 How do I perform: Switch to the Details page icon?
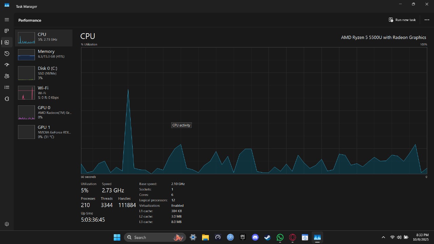[x=7, y=87]
